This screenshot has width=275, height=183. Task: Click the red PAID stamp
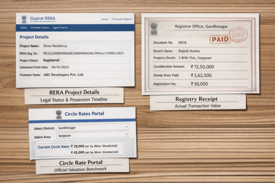click(220, 39)
